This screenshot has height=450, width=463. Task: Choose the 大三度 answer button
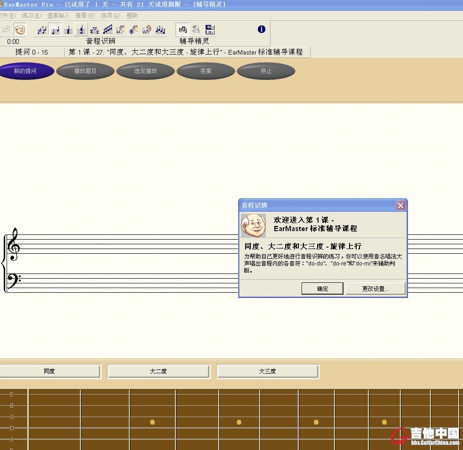click(268, 371)
